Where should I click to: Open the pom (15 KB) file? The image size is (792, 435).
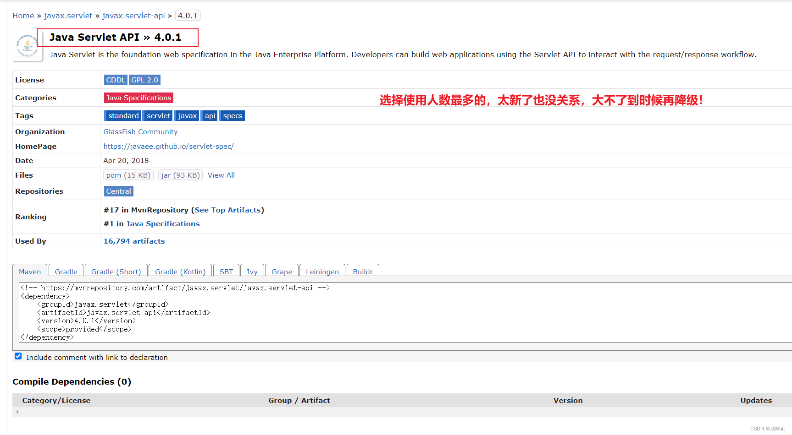[x=128, y=175]
